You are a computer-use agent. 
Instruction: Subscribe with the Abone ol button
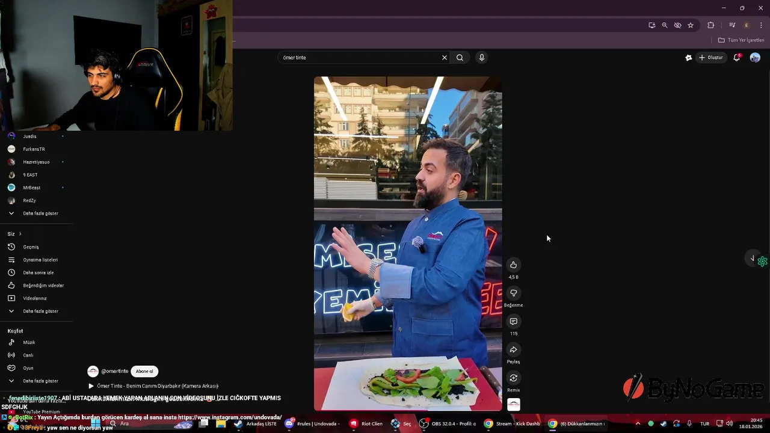pos(144,371)
